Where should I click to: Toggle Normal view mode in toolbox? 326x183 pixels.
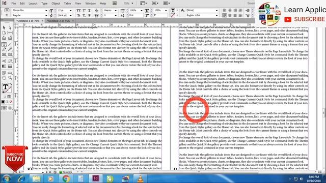coord(4,108)
